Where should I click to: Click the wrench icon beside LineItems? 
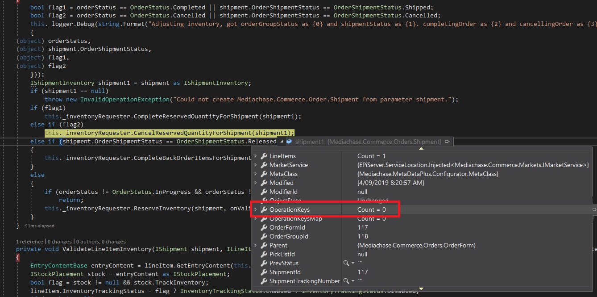pos(264,156)
